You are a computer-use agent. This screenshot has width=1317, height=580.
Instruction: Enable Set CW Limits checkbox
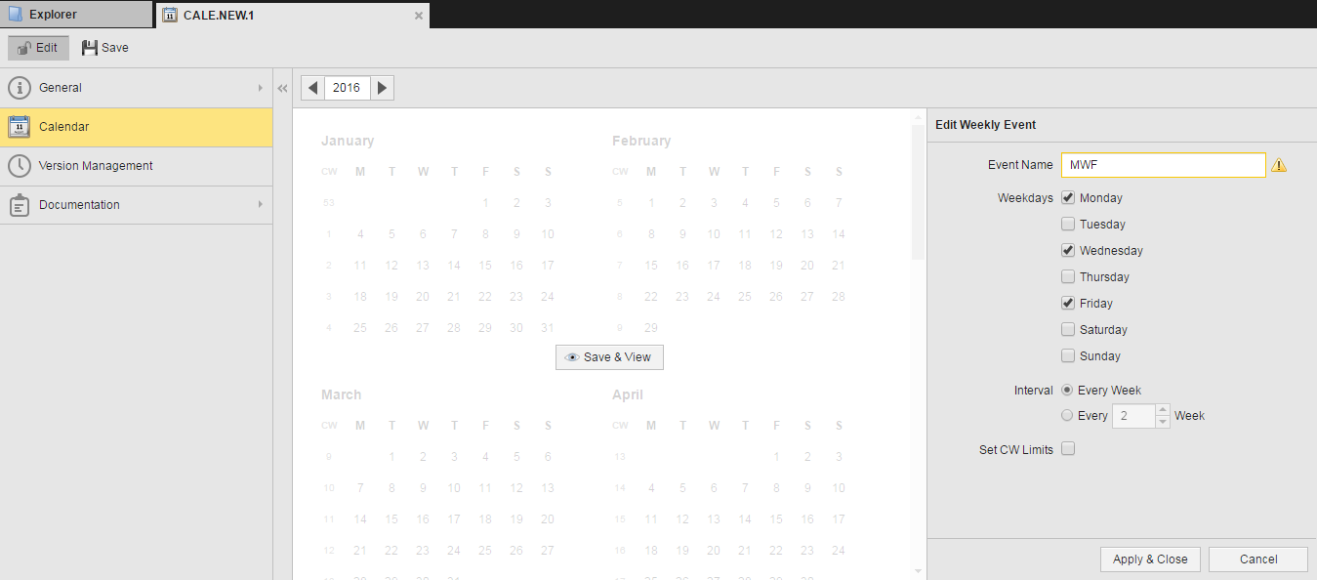pyautogui.click(x=1068, y=449)
